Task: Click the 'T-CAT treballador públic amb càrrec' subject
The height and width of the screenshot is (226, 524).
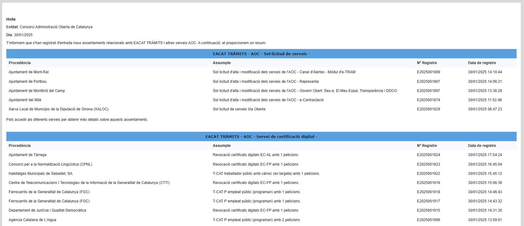Action: tap(266, 174)
